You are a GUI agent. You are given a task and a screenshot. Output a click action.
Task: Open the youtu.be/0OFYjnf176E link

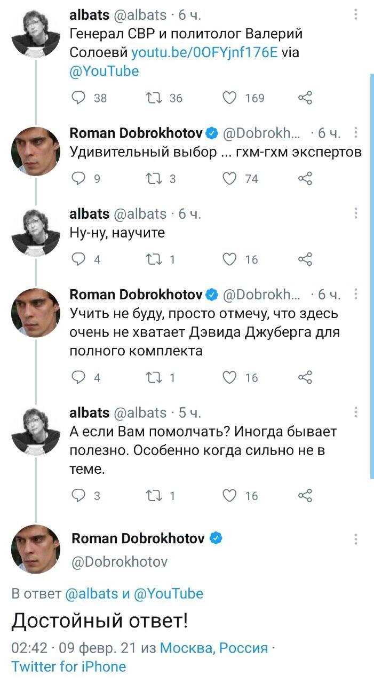click(204, 52)
